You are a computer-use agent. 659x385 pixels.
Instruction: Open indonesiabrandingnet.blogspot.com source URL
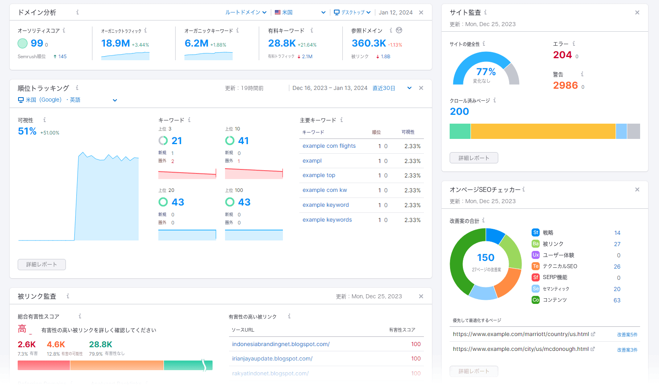281,344
